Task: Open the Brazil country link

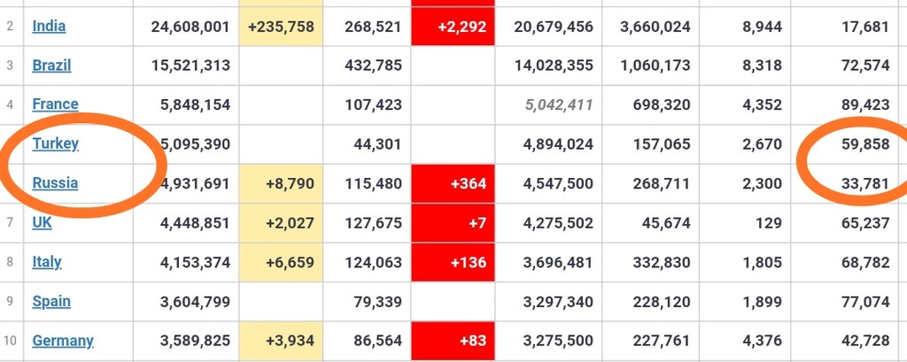Action: [x=51, y=65]
